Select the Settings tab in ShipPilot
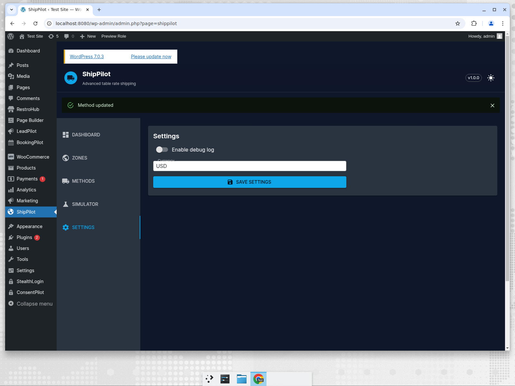515x386 pixels. (x=98, y=227)
